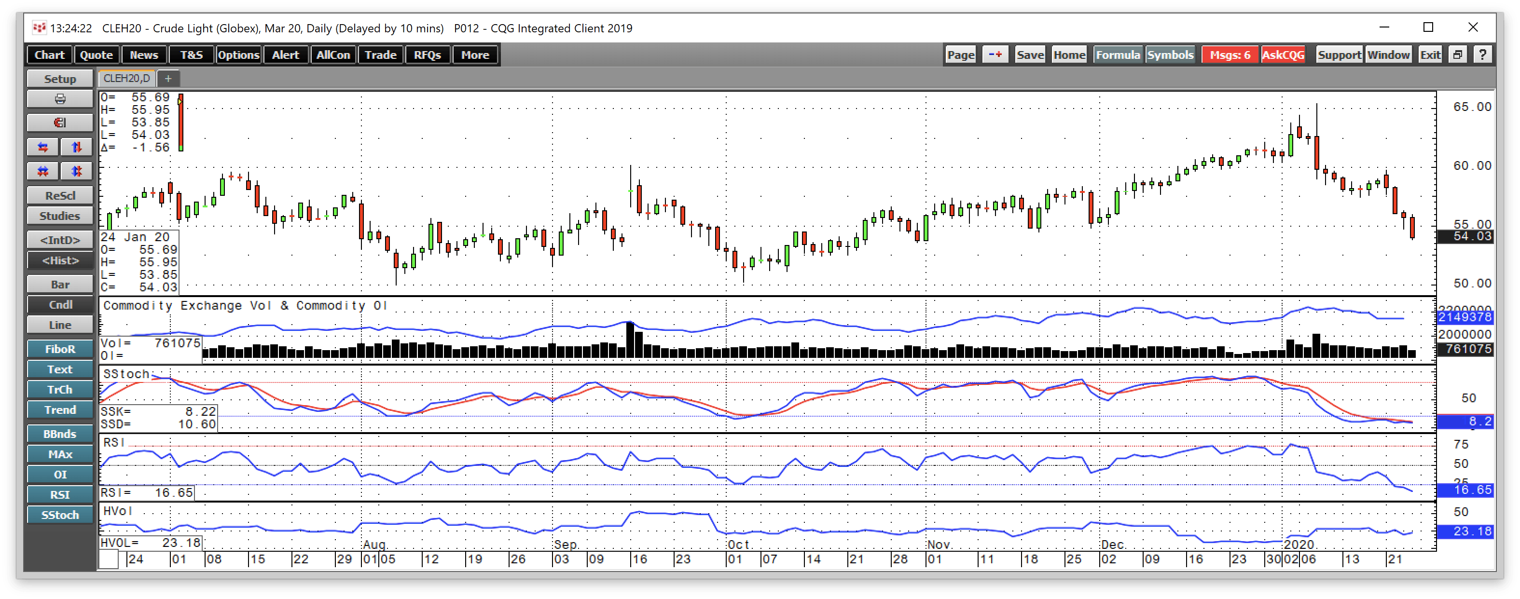Screen dimensions: 1520x599
Task: Rescale the chart with ReScl
Action: 60,195
